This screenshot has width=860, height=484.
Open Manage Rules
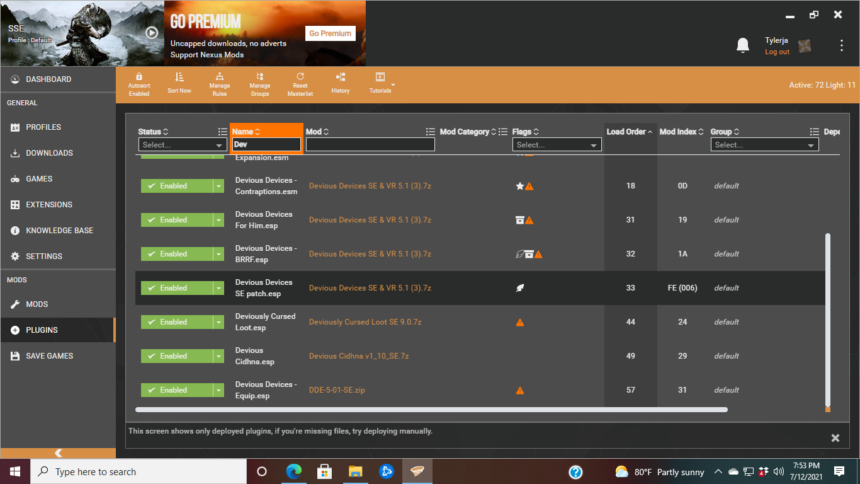(x=220, y=84)
